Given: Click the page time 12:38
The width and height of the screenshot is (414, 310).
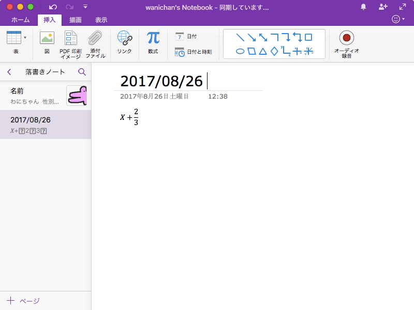Looking at the screenshot, I should [217, 97].
